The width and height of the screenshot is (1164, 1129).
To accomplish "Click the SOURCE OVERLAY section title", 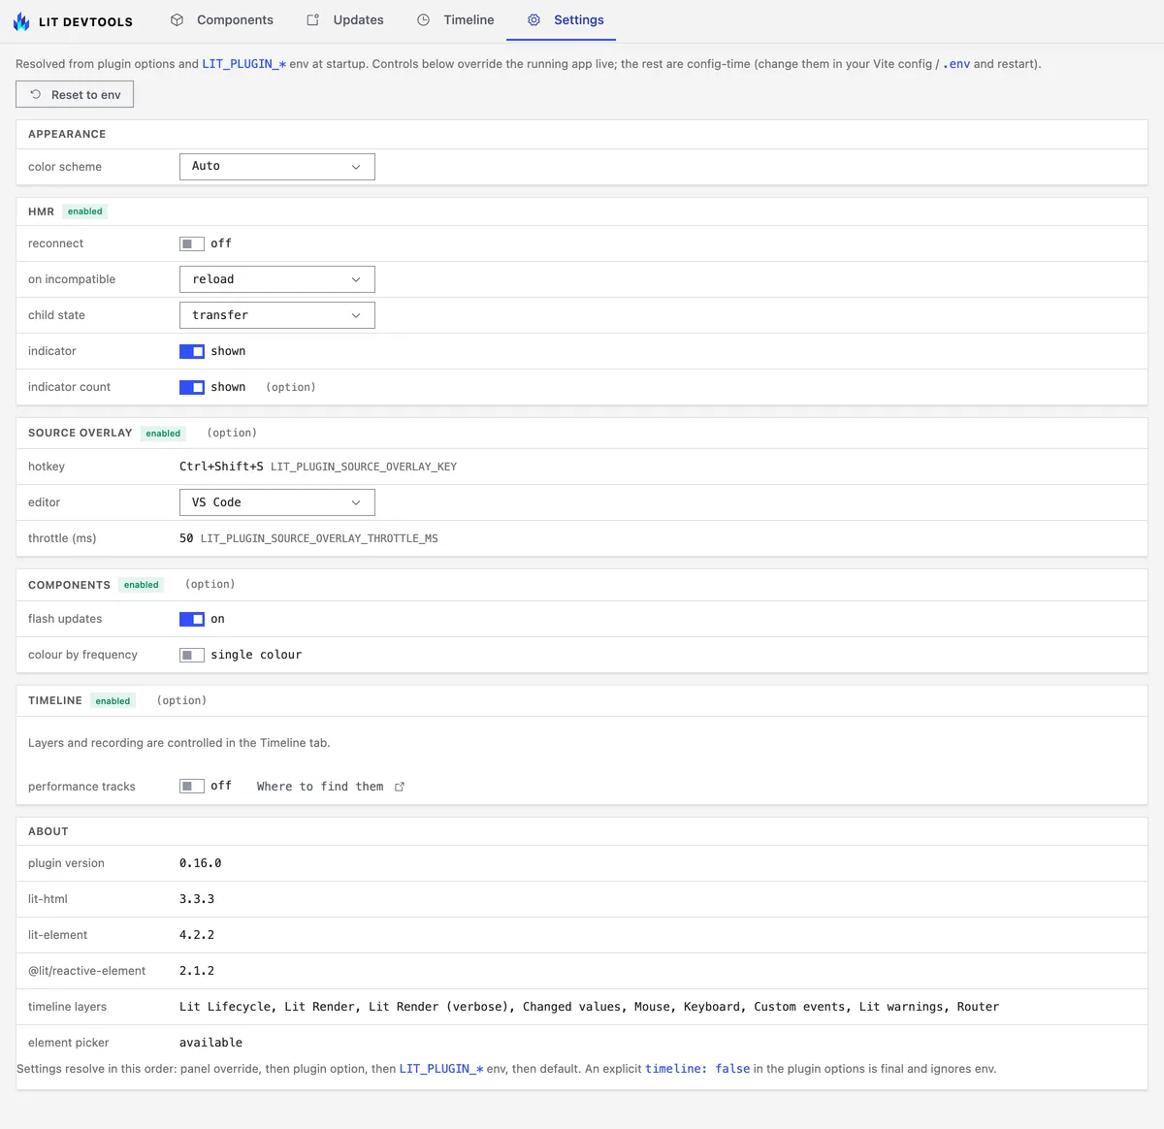I will (80, 433).
